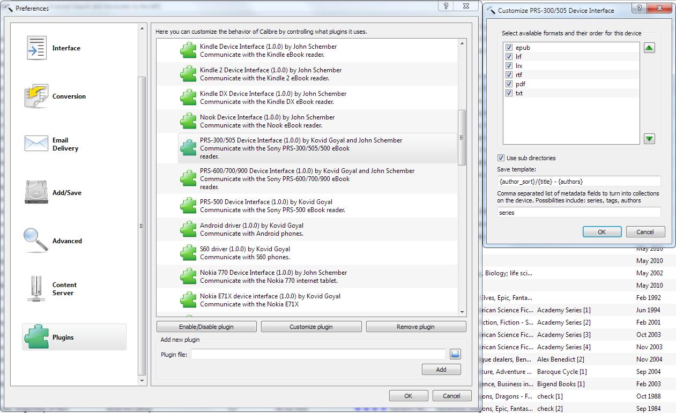Click plugin list vertical scrollbar thumb
Screen dimensions: 676x413
tap(462, 138)
